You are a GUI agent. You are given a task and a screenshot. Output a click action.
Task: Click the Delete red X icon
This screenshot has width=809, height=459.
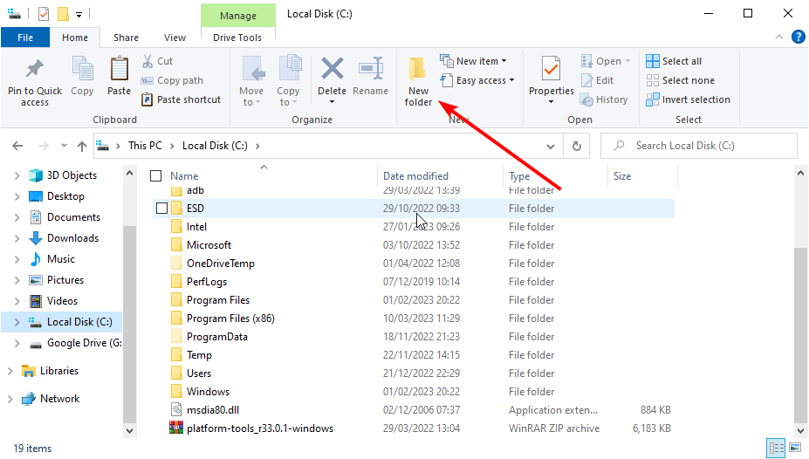point(332,69)
